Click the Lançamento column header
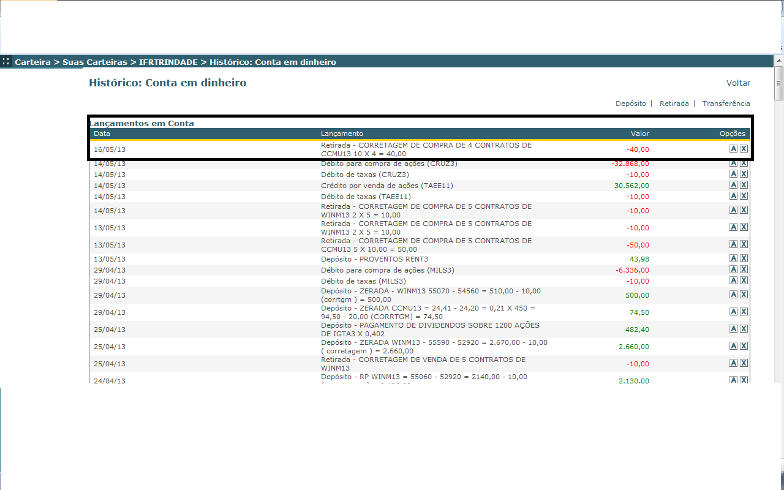784x490 pixels. click(342, 134)
